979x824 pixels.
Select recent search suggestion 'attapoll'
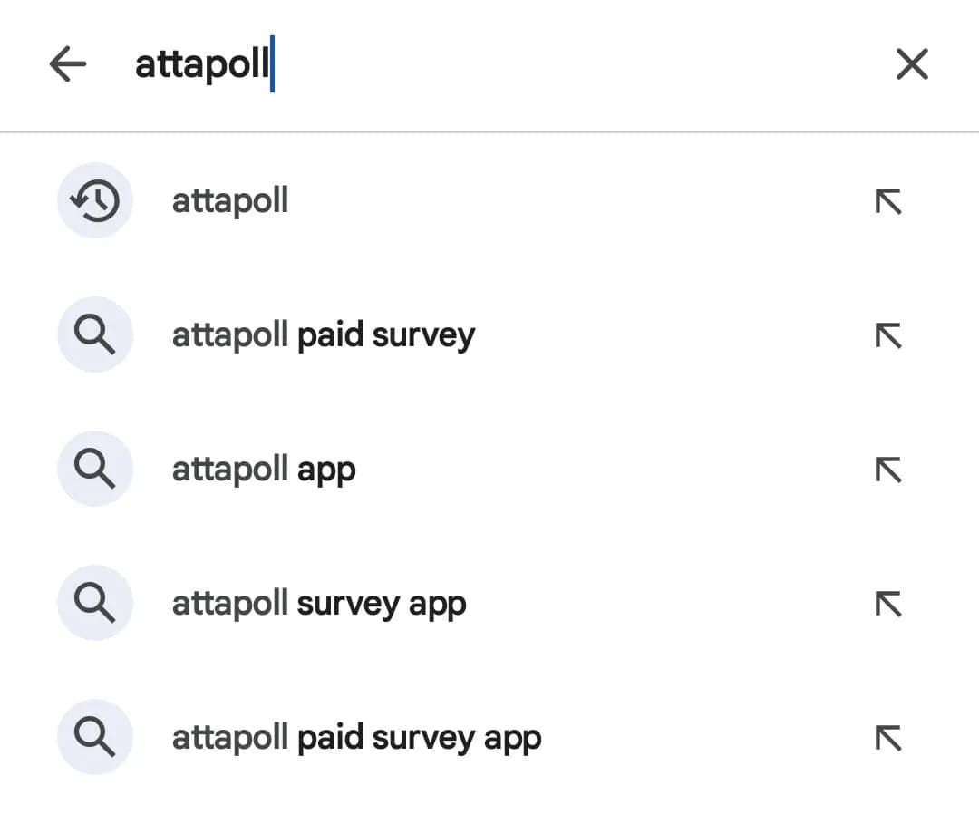tap(230, 200)
